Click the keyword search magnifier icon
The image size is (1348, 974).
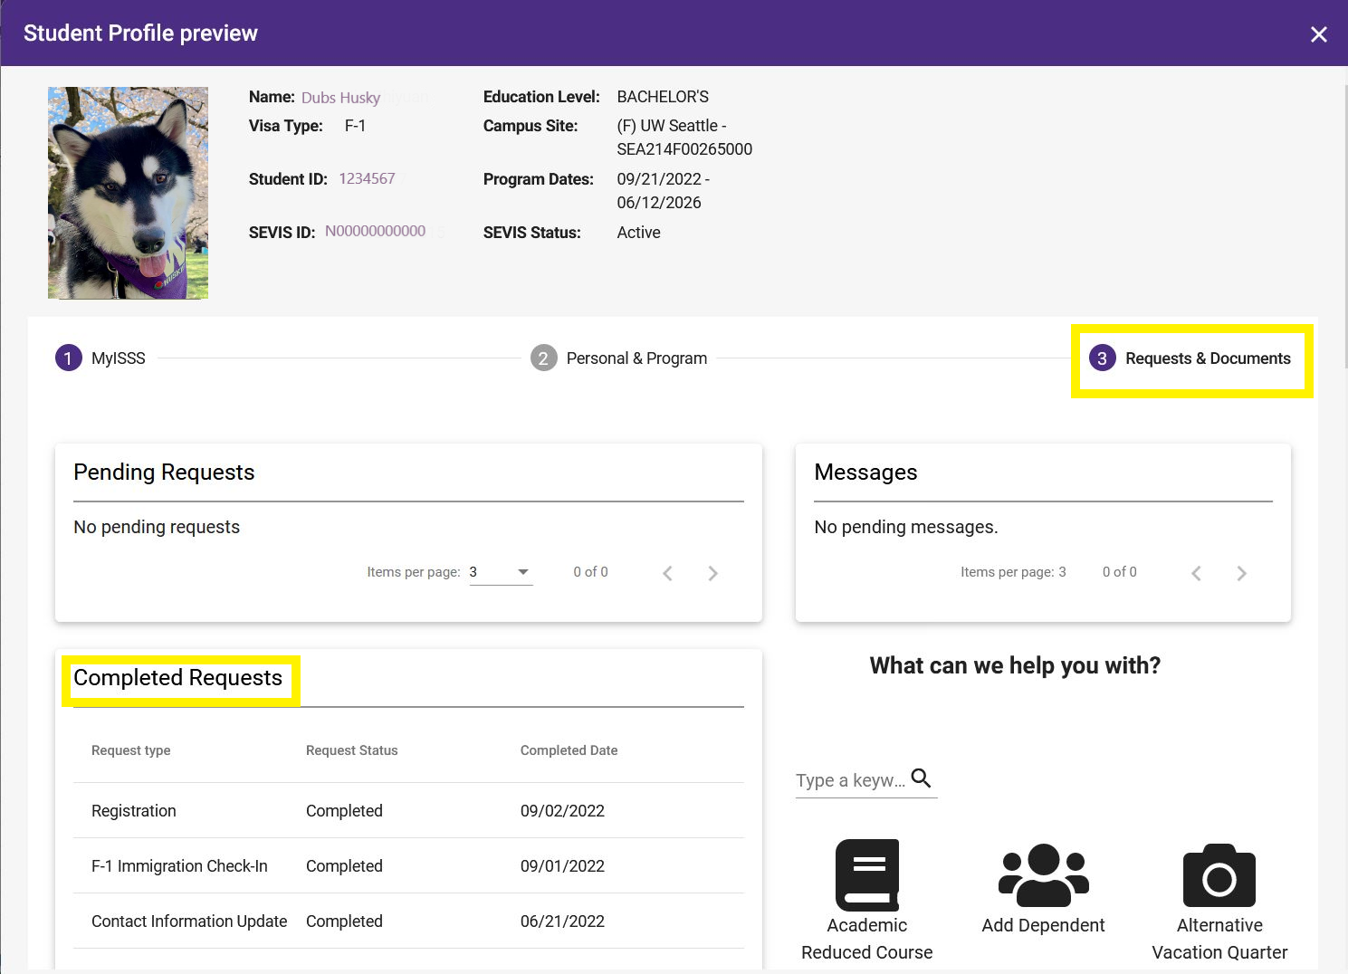(x=921, y=778)
